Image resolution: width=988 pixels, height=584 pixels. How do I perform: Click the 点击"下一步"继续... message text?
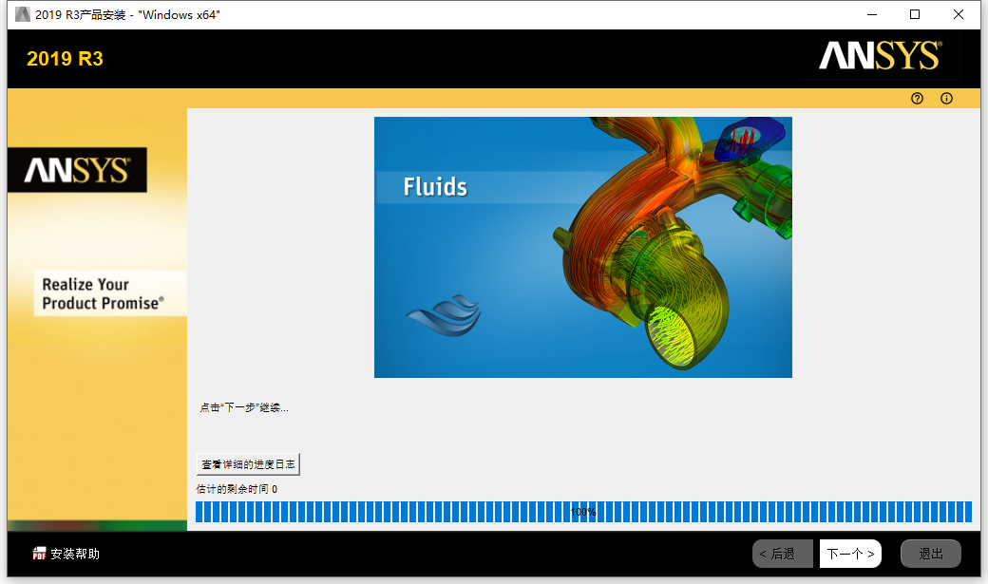tap(244, 407)
